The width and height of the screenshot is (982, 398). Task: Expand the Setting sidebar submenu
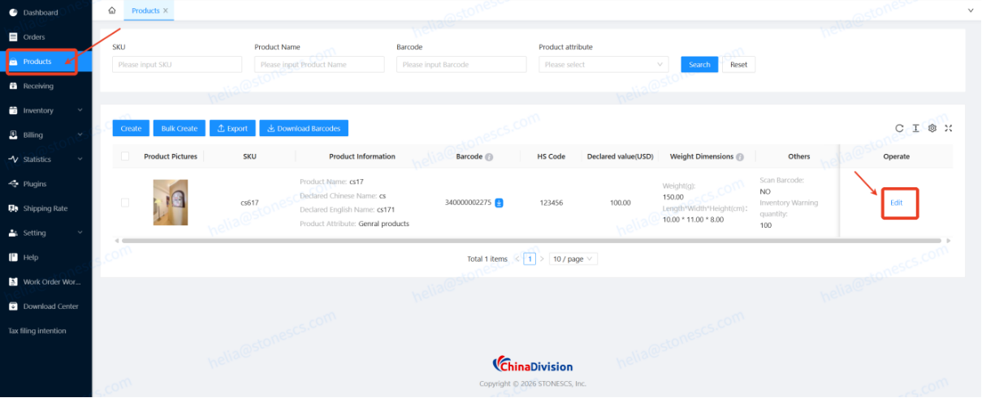click(x=45, y=233)
